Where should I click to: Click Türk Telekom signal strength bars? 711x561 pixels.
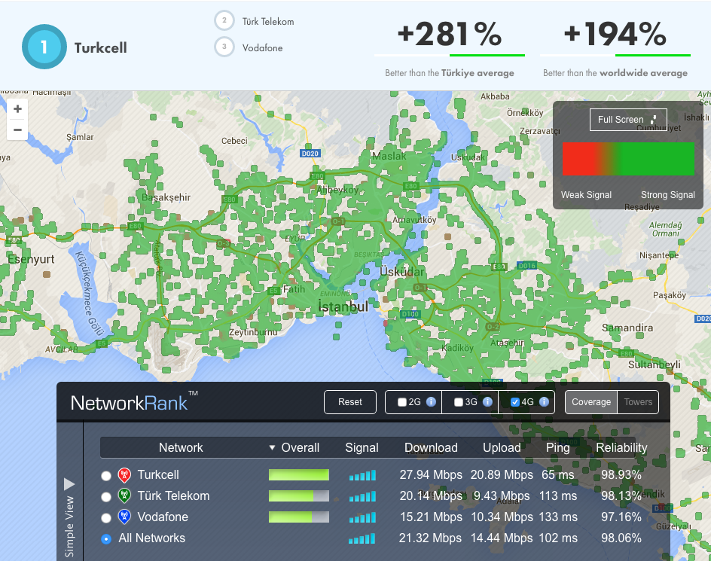pos(362,496)
